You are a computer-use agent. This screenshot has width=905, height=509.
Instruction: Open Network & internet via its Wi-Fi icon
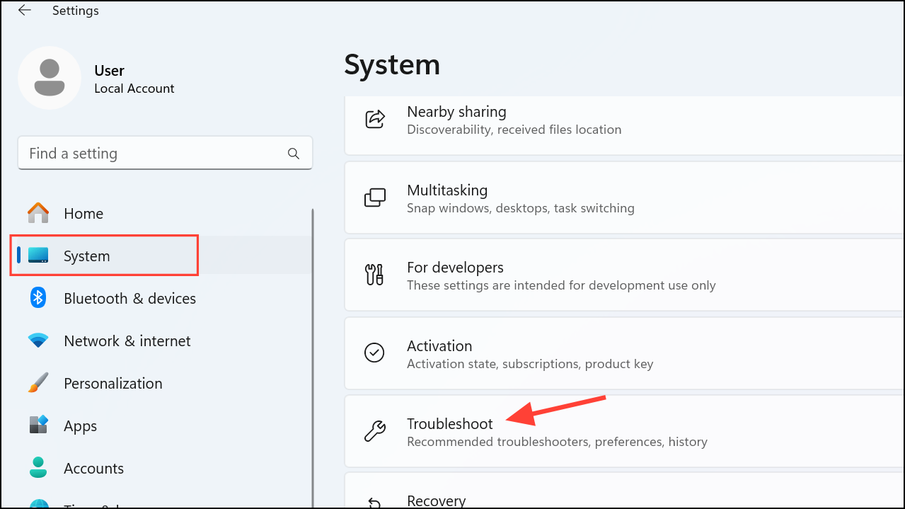coord(37,341)
